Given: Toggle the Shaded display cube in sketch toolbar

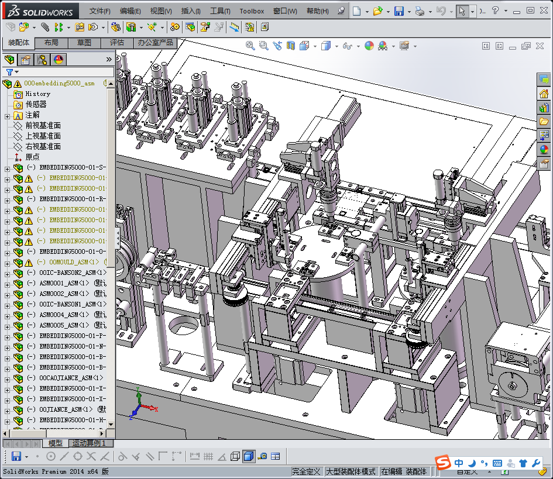Looking at the screenshot, I should point(249,456).
